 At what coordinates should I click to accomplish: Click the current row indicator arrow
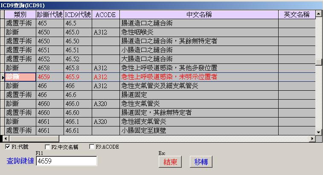point(3,77)
